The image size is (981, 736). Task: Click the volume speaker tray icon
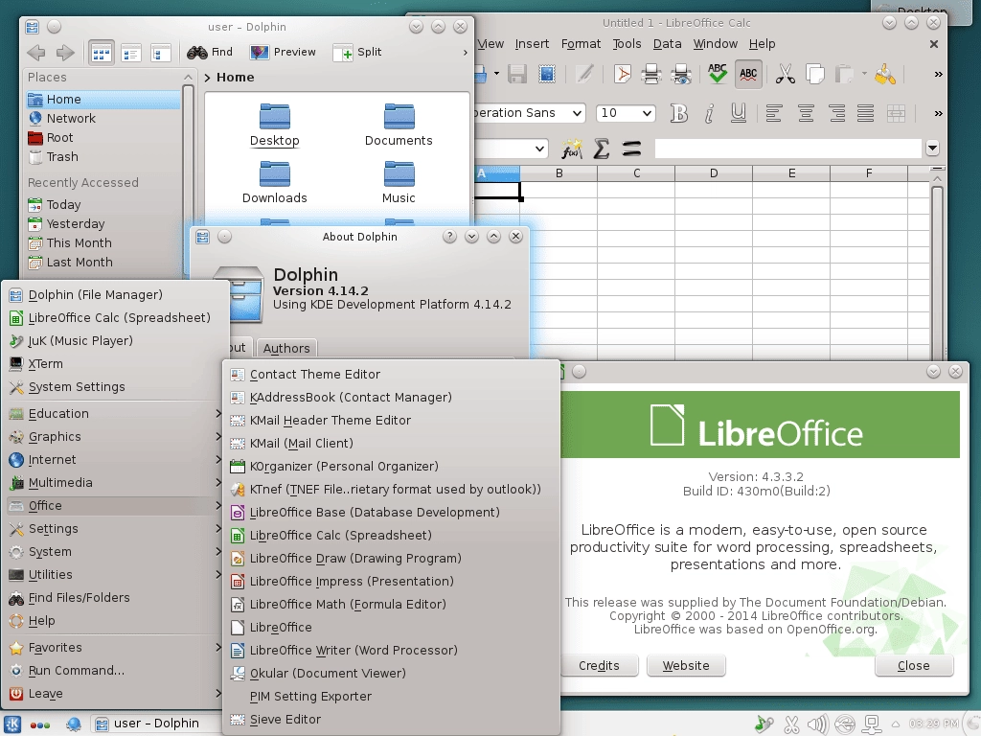point(817,724)
